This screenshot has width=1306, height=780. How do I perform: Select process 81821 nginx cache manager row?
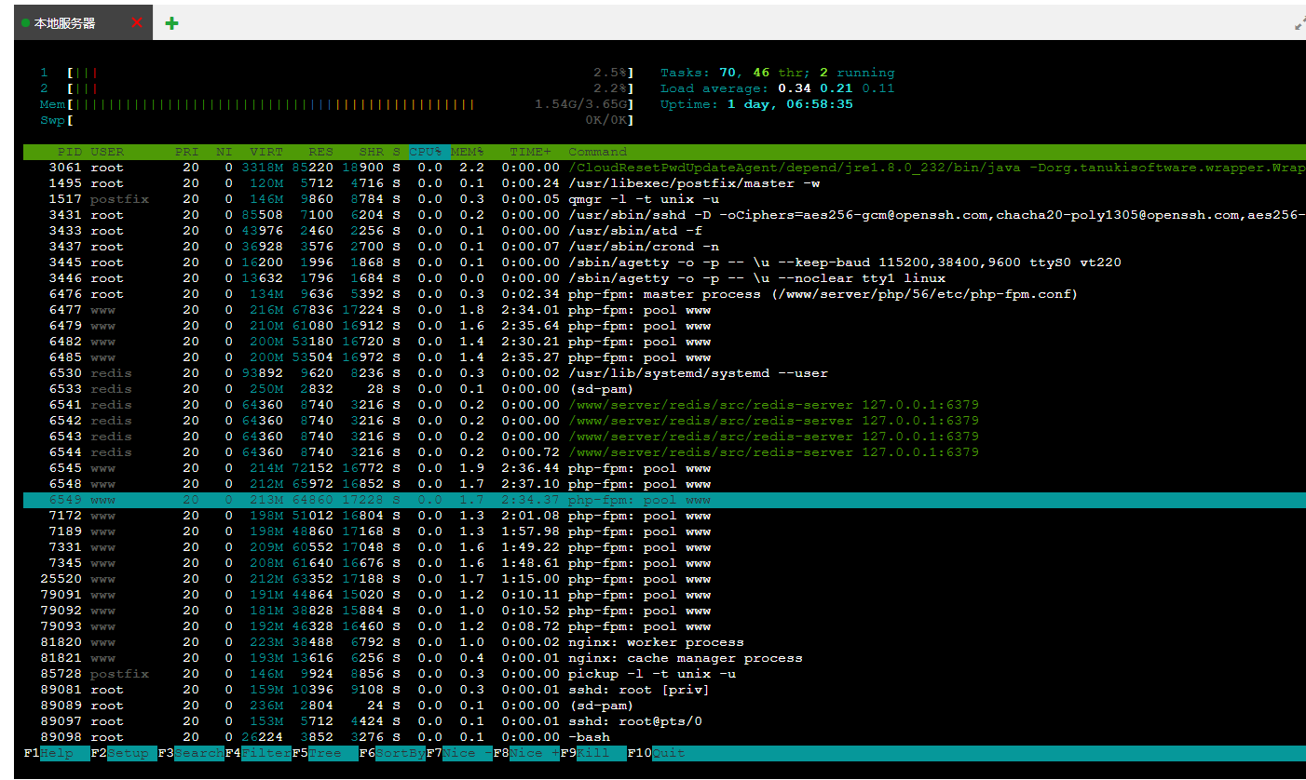point(664,658)
